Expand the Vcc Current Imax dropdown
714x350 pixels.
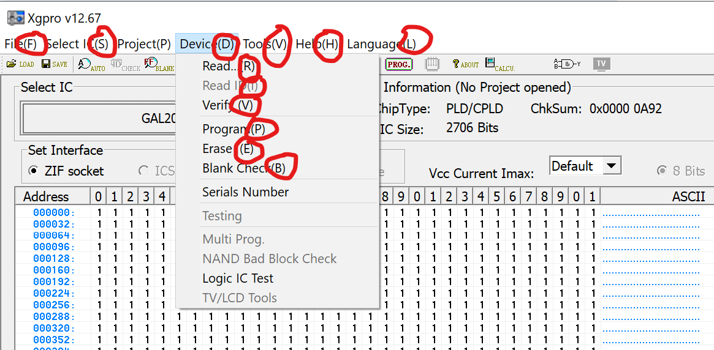(x=611, y=166)
